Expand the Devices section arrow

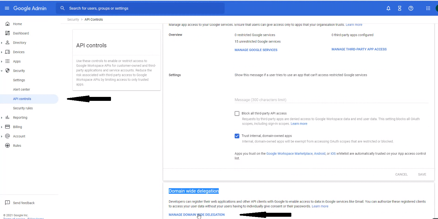(2, 52)
